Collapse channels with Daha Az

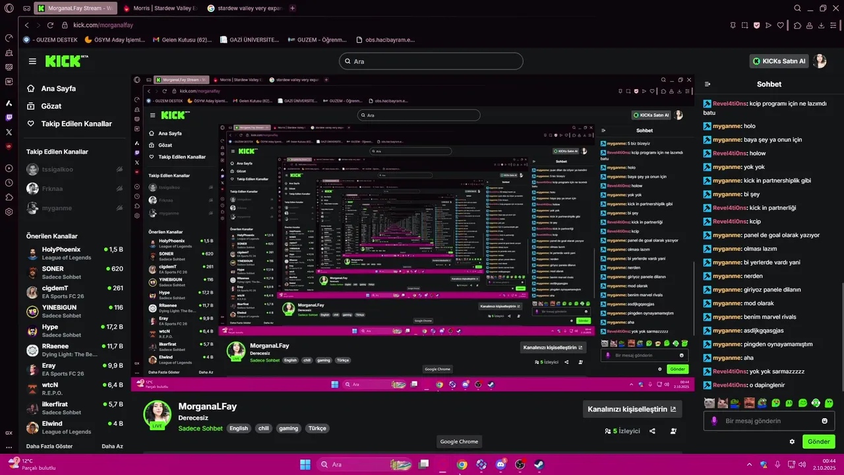pyautogui.click(x=112, y=446)
